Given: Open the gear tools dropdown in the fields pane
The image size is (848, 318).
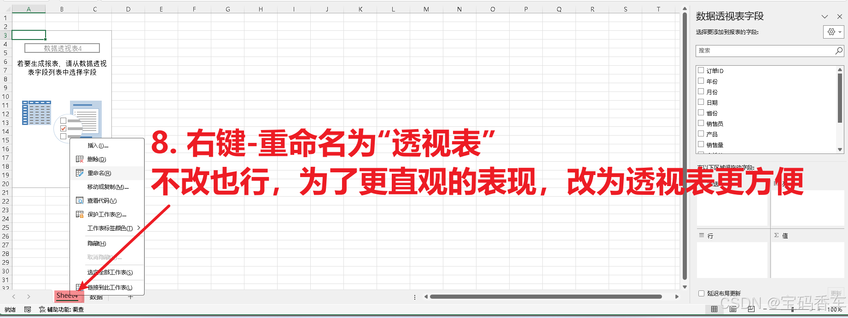Looking at the screenshot, I should pyautogui.click(x=834, y=32).
